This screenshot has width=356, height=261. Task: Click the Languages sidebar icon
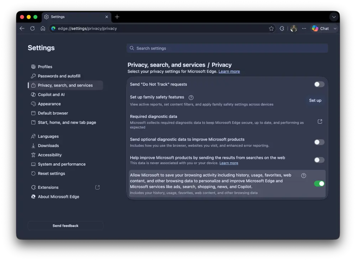[33, 136]
